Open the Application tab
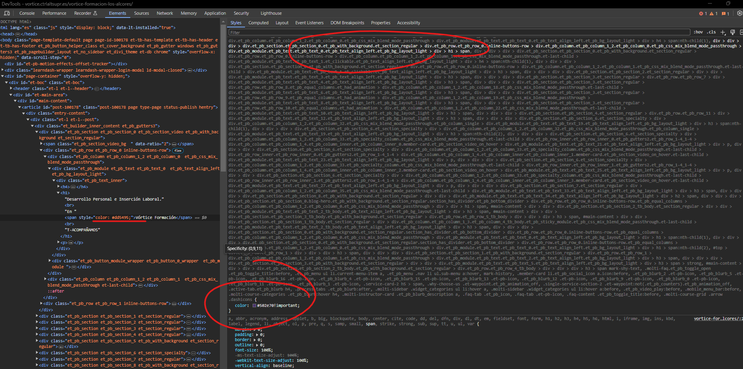 pos(215,13)
